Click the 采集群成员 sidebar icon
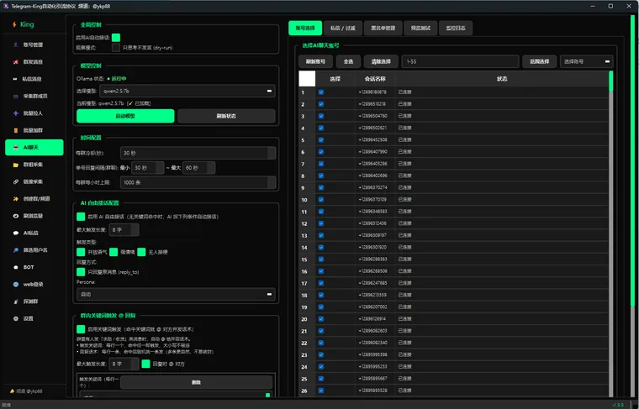The image size is (639, 409). [15, 96]
